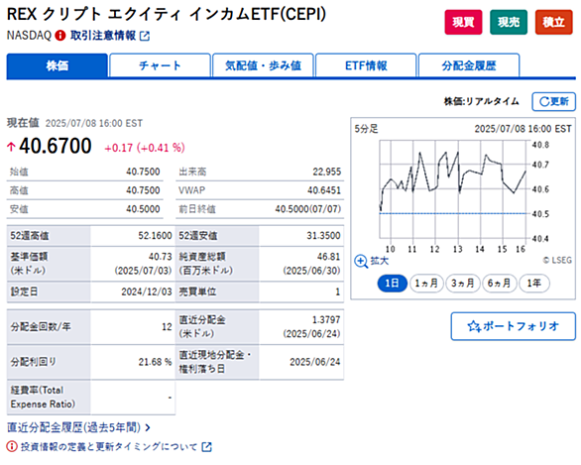Select the 6ヵ月 chart period
The height and width of the screenshot is (465, 581).
(x=499, y=284)
